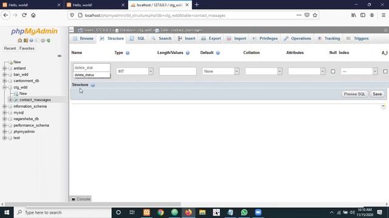
Task: Click the browser address bar URL
Action: point(155,15)
